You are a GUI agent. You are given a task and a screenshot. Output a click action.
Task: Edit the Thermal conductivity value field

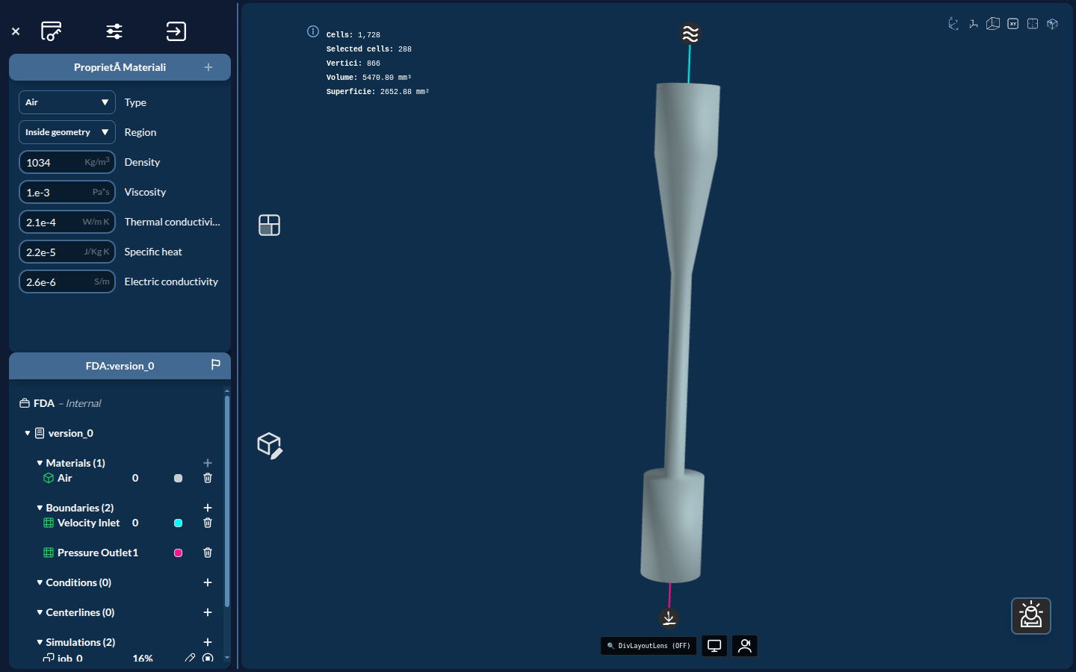67,222
